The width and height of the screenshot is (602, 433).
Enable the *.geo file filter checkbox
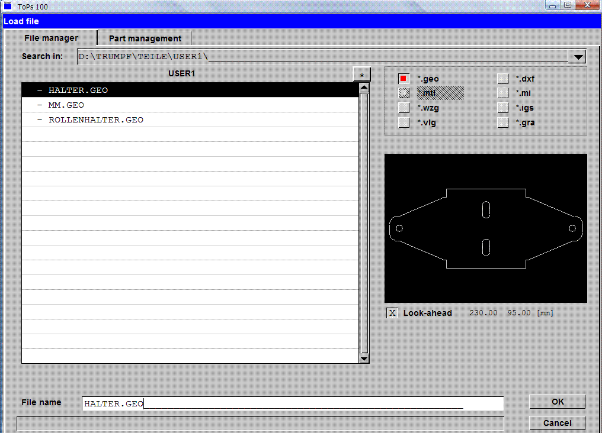pyautogui.click(x=404, y=79)
